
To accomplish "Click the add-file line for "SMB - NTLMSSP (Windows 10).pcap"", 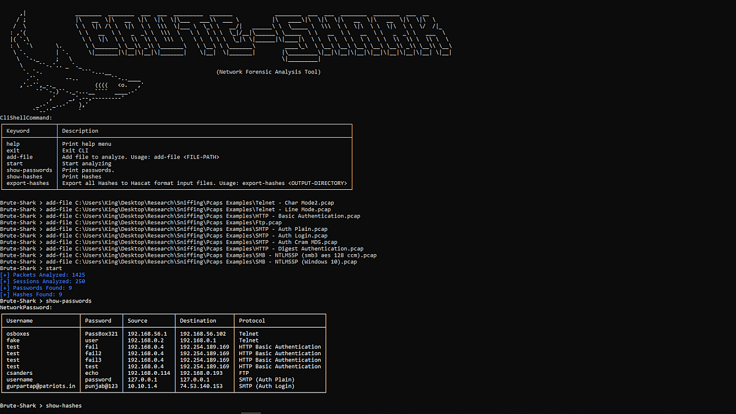I will (178, 262).
